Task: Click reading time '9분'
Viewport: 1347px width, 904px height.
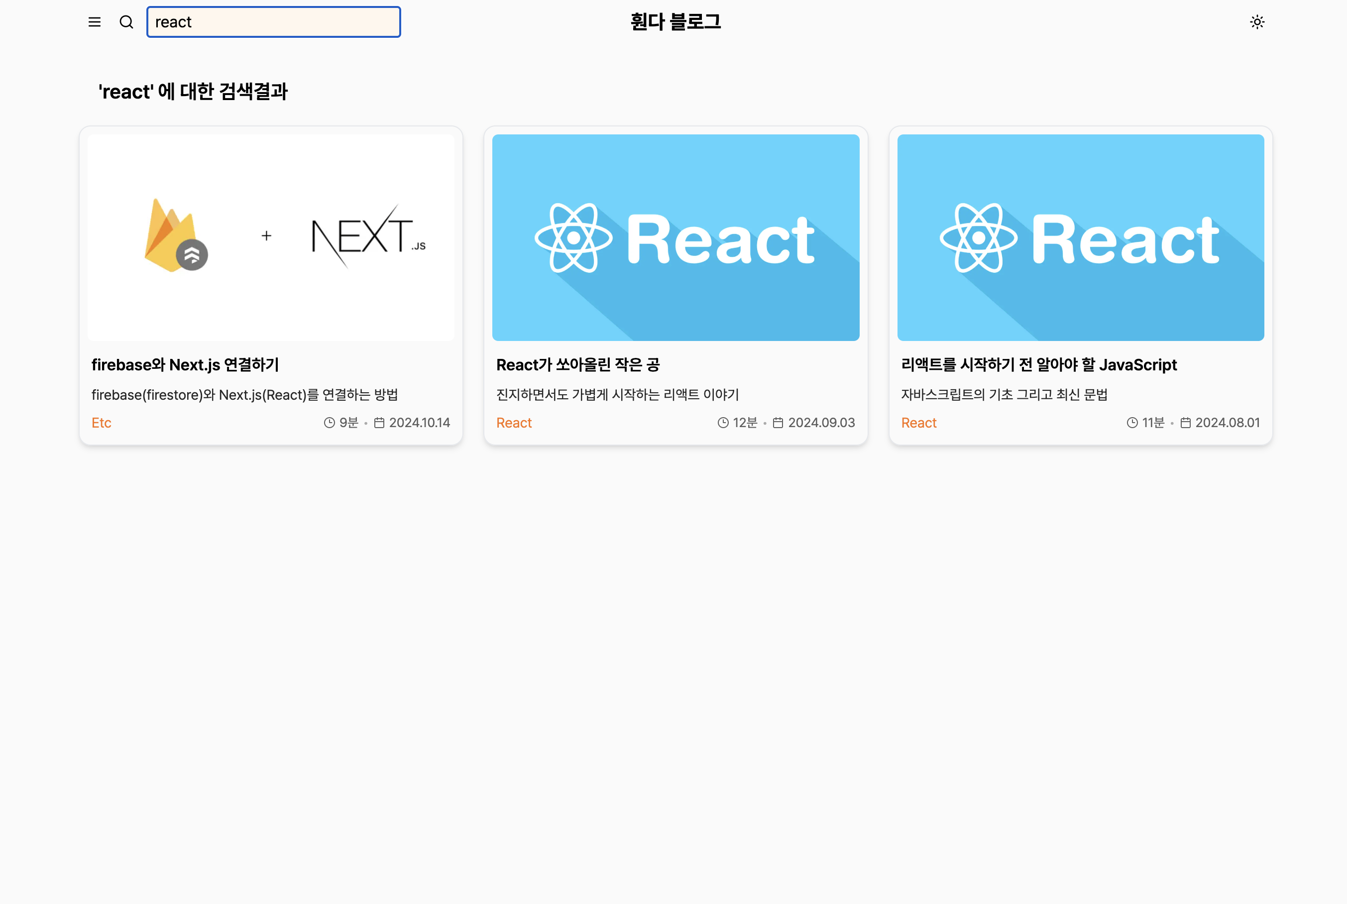Action: (349, 423)
